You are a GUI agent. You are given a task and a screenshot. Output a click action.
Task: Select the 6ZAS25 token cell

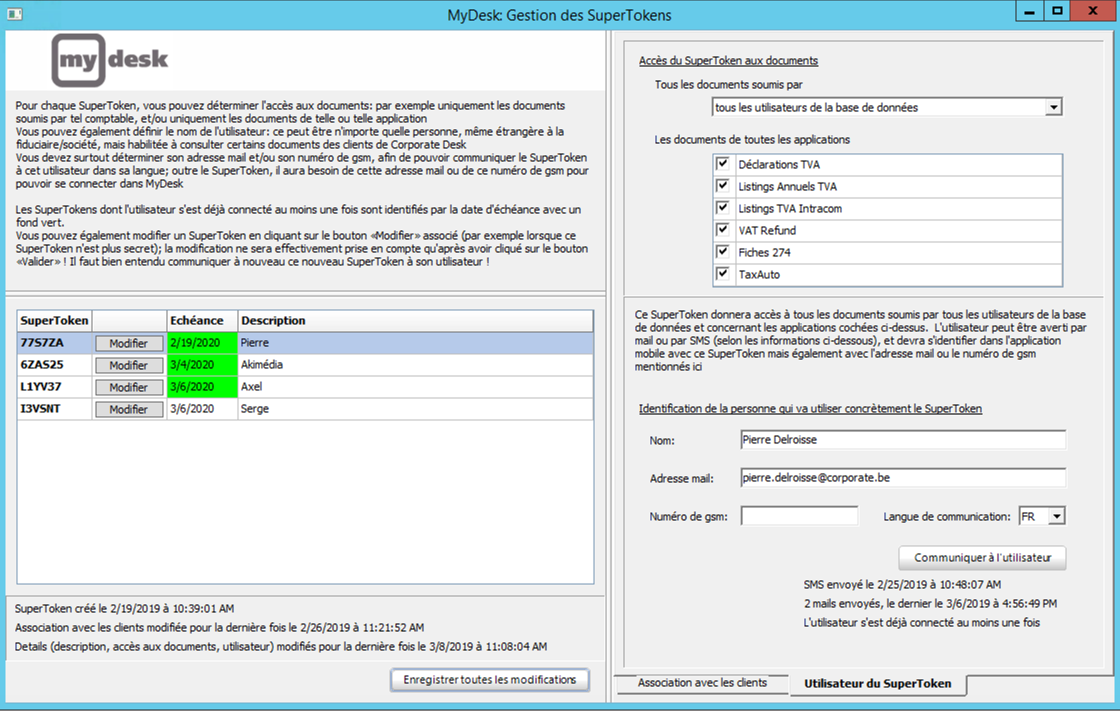[54, 365]
